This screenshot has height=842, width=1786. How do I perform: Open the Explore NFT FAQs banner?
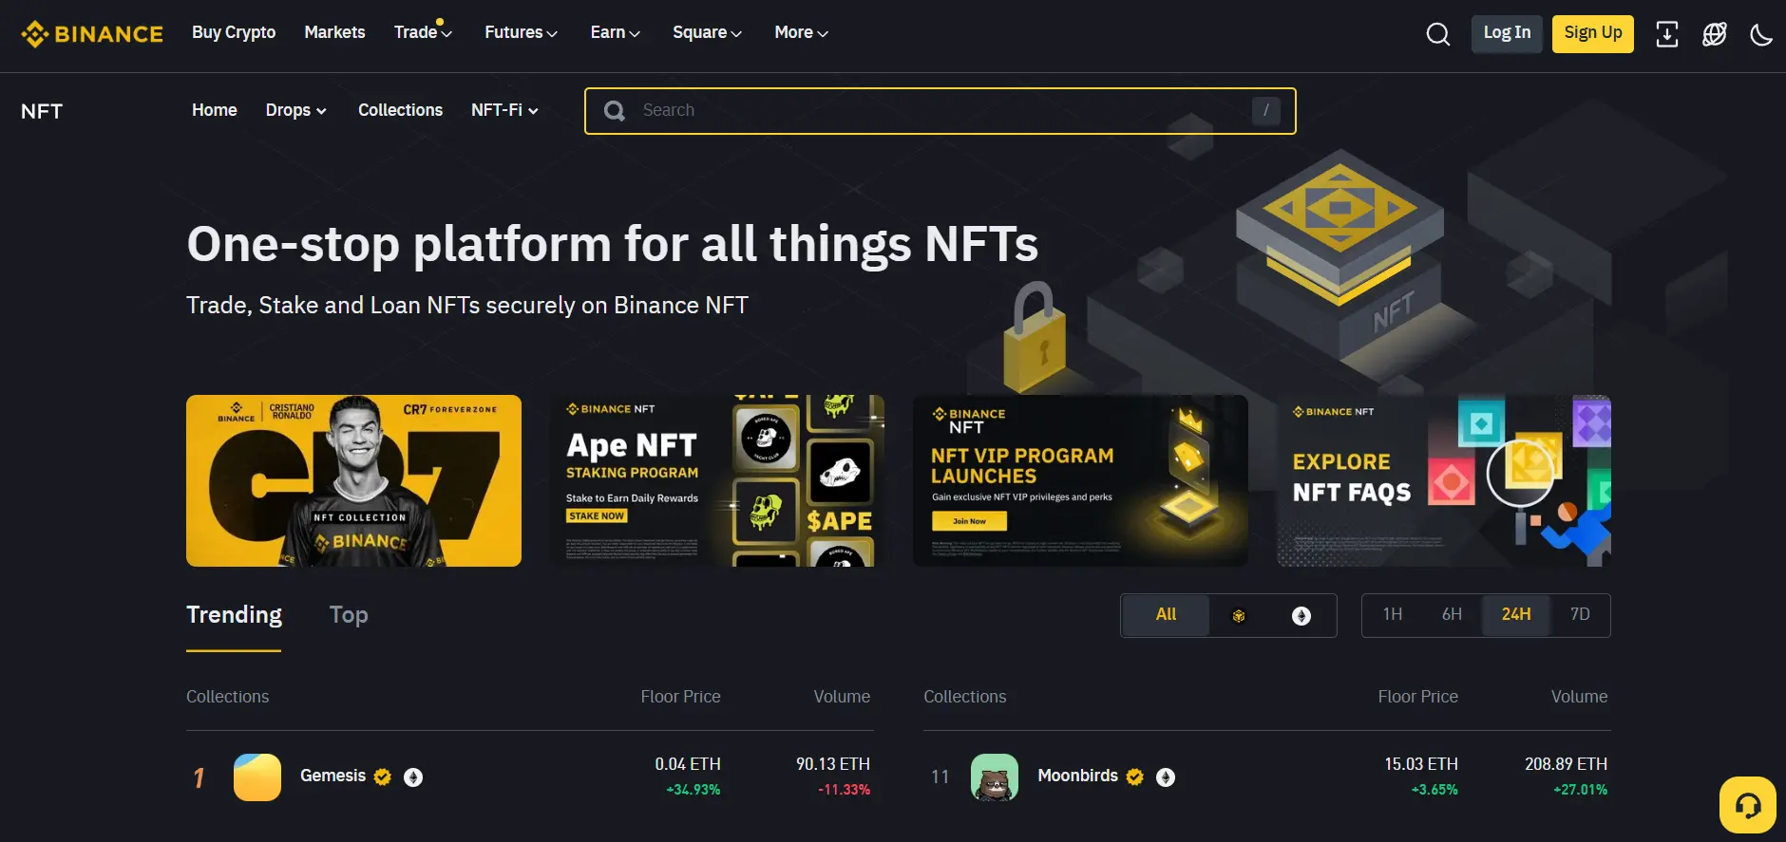pos(1444,481)
